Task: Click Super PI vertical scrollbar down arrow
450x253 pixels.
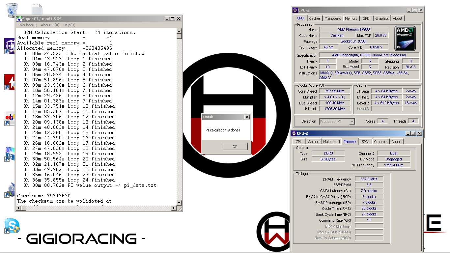Action: click(x=179, y=203)
